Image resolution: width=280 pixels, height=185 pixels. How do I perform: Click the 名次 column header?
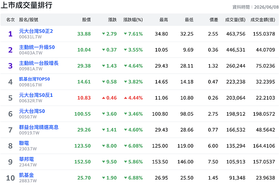pyautogui.click(x=10, y=20)
